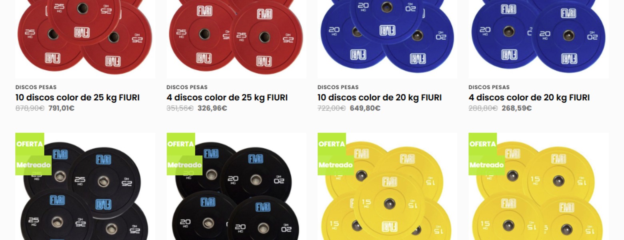Image resolution: width=624 pixels, height=240 pixels.
Task: Open the 4 red 25 kg discs image
Action: point(236,39)
